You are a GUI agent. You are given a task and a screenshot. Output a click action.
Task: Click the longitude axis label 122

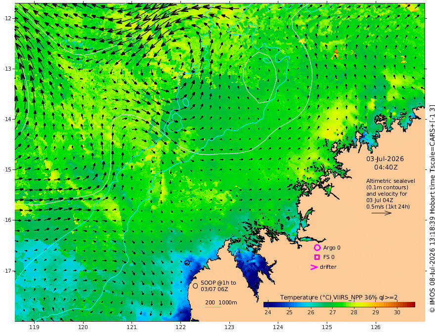coord(180,327)
